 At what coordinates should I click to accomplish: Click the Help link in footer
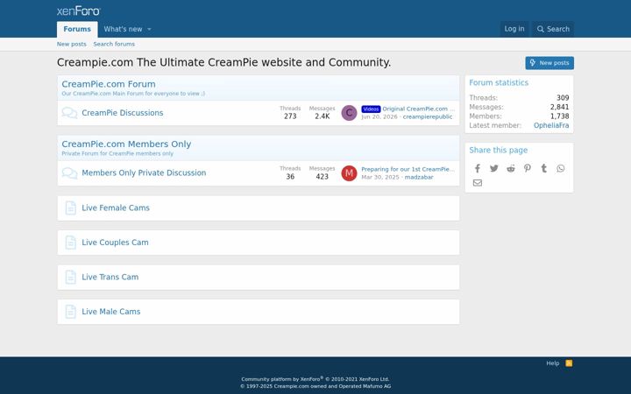[x=552, y=363]
